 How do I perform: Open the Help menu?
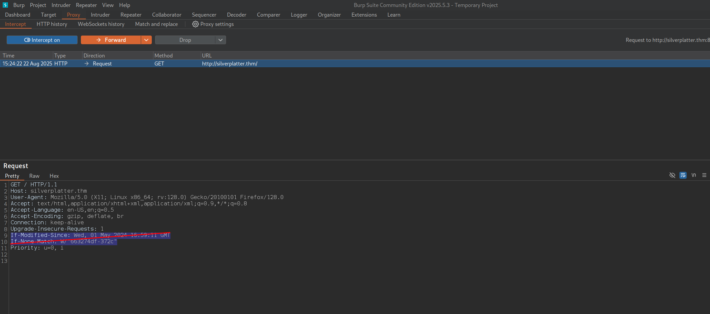pyautogui.click(x=124, y=5)
